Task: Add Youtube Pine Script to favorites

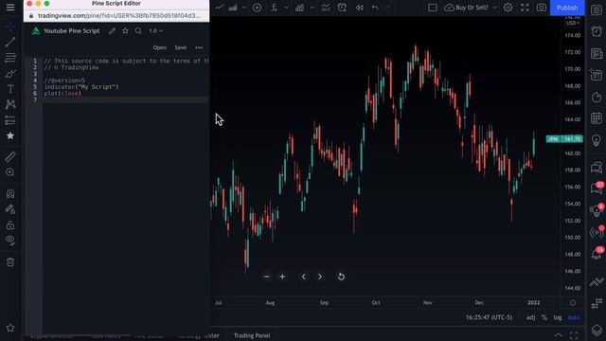Action: 125,31
